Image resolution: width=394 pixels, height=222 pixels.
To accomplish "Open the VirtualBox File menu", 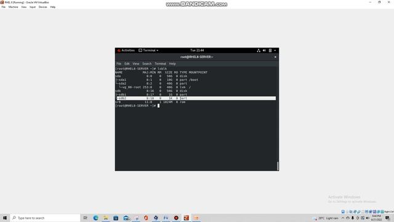I will coord(3,7).
